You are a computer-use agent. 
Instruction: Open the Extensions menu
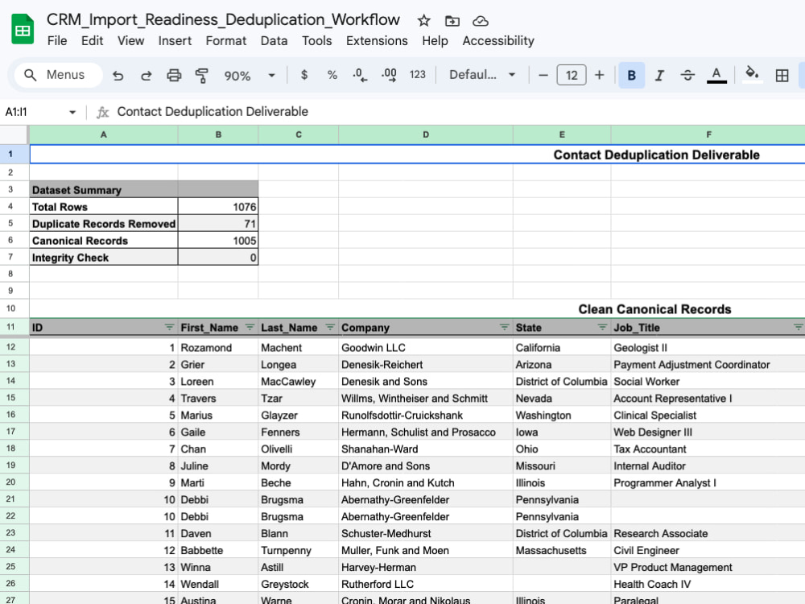coord(377,40)
